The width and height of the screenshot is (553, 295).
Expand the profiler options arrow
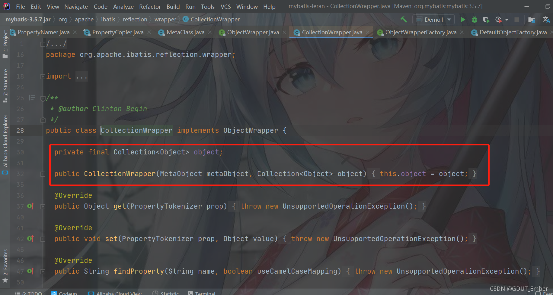point(507,20)
